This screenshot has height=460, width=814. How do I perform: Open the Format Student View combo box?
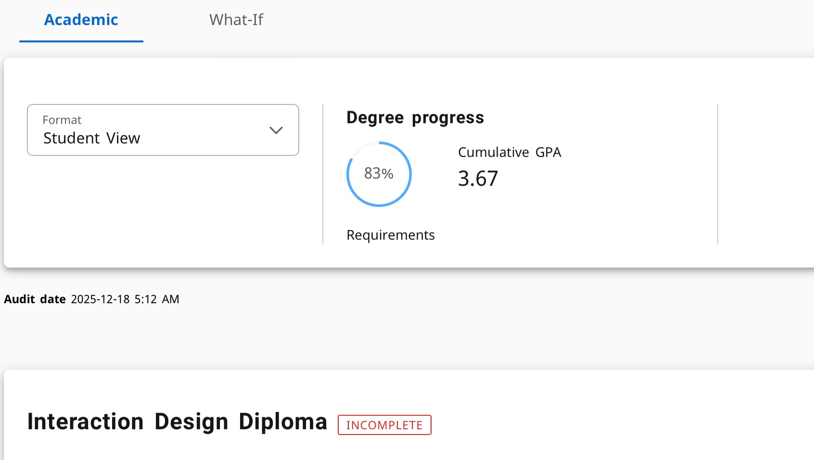[163, 130]
